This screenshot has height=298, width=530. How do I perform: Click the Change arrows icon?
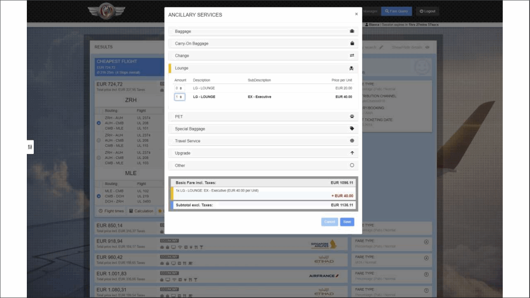pos(352,56)
